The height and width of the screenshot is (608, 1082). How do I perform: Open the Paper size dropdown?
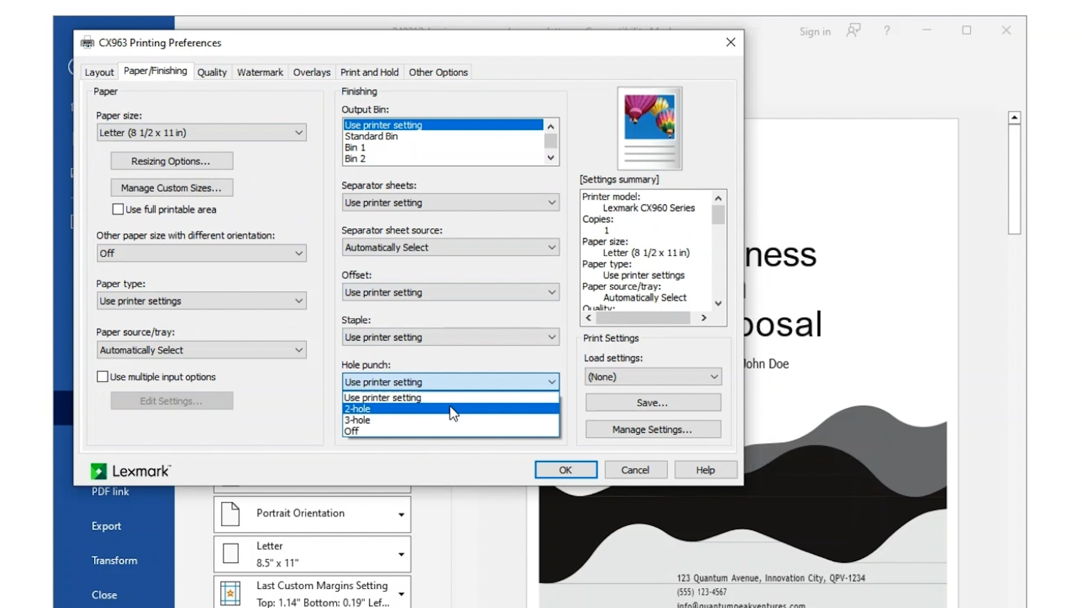[x=201, y=133]
